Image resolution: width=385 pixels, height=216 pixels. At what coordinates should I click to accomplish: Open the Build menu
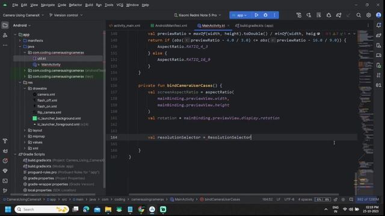(89, 5)
